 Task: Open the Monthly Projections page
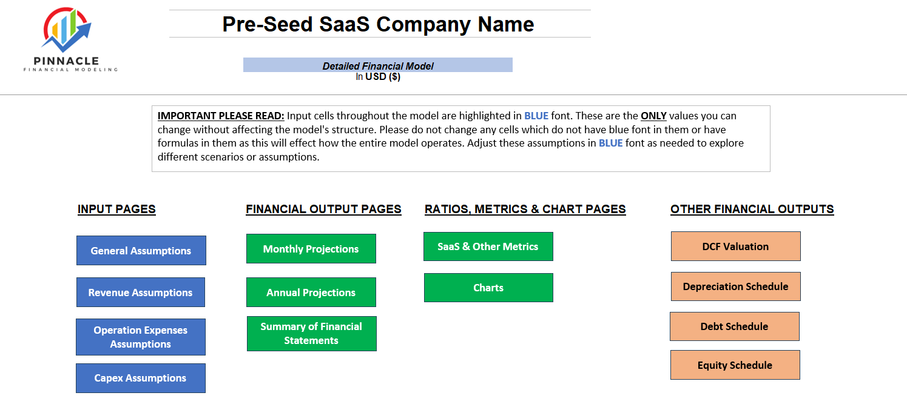311,248
